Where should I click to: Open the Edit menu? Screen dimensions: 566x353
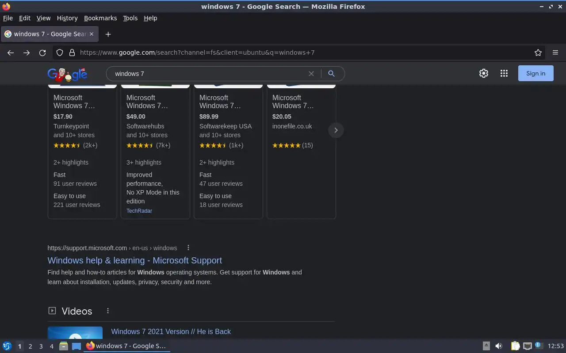click(x=25, y=18)
